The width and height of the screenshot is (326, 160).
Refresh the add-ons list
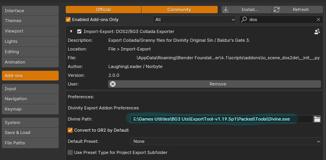297,10
